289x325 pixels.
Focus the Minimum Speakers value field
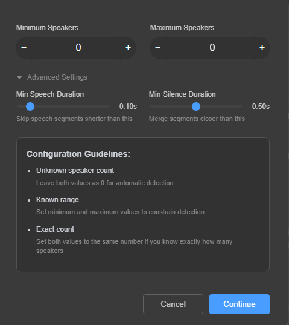click(x=76, y=48)
